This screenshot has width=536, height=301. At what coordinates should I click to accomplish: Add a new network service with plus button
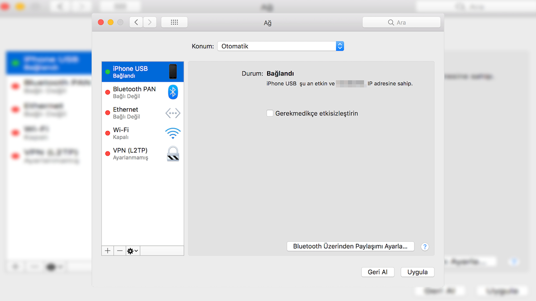click(108, 251)
